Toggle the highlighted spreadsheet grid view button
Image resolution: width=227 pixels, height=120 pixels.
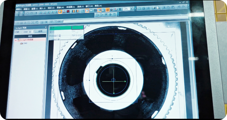99,10
